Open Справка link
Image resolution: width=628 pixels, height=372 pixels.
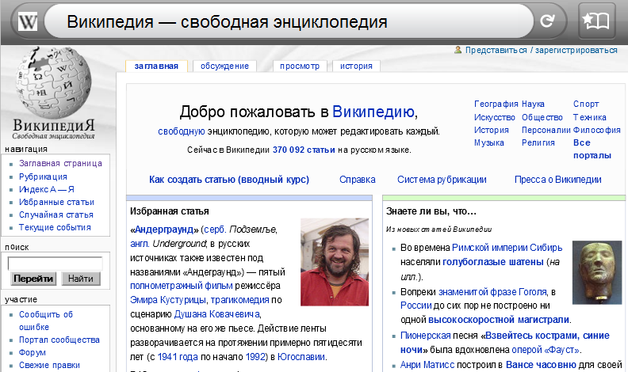pos(358,180)
